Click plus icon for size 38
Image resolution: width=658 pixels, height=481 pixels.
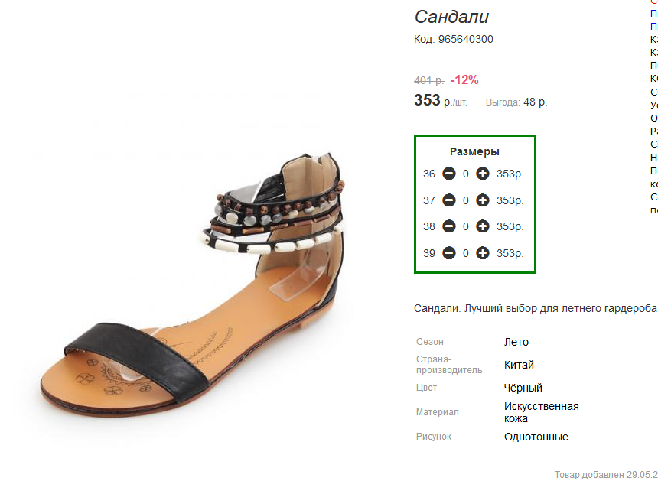coord(483,226)
